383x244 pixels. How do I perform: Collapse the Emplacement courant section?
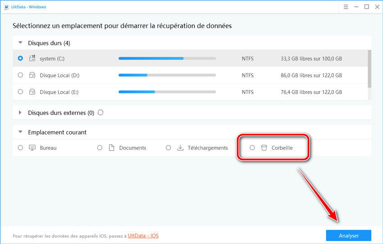pos(21,132)
